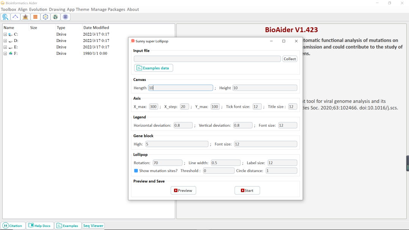Click the Collect button
The image size is (409, 230).
(290, 59)
